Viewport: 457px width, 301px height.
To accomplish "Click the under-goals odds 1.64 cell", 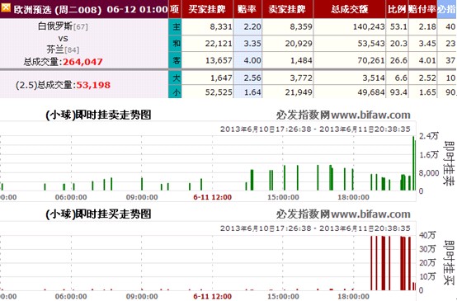I will [247, 92].
